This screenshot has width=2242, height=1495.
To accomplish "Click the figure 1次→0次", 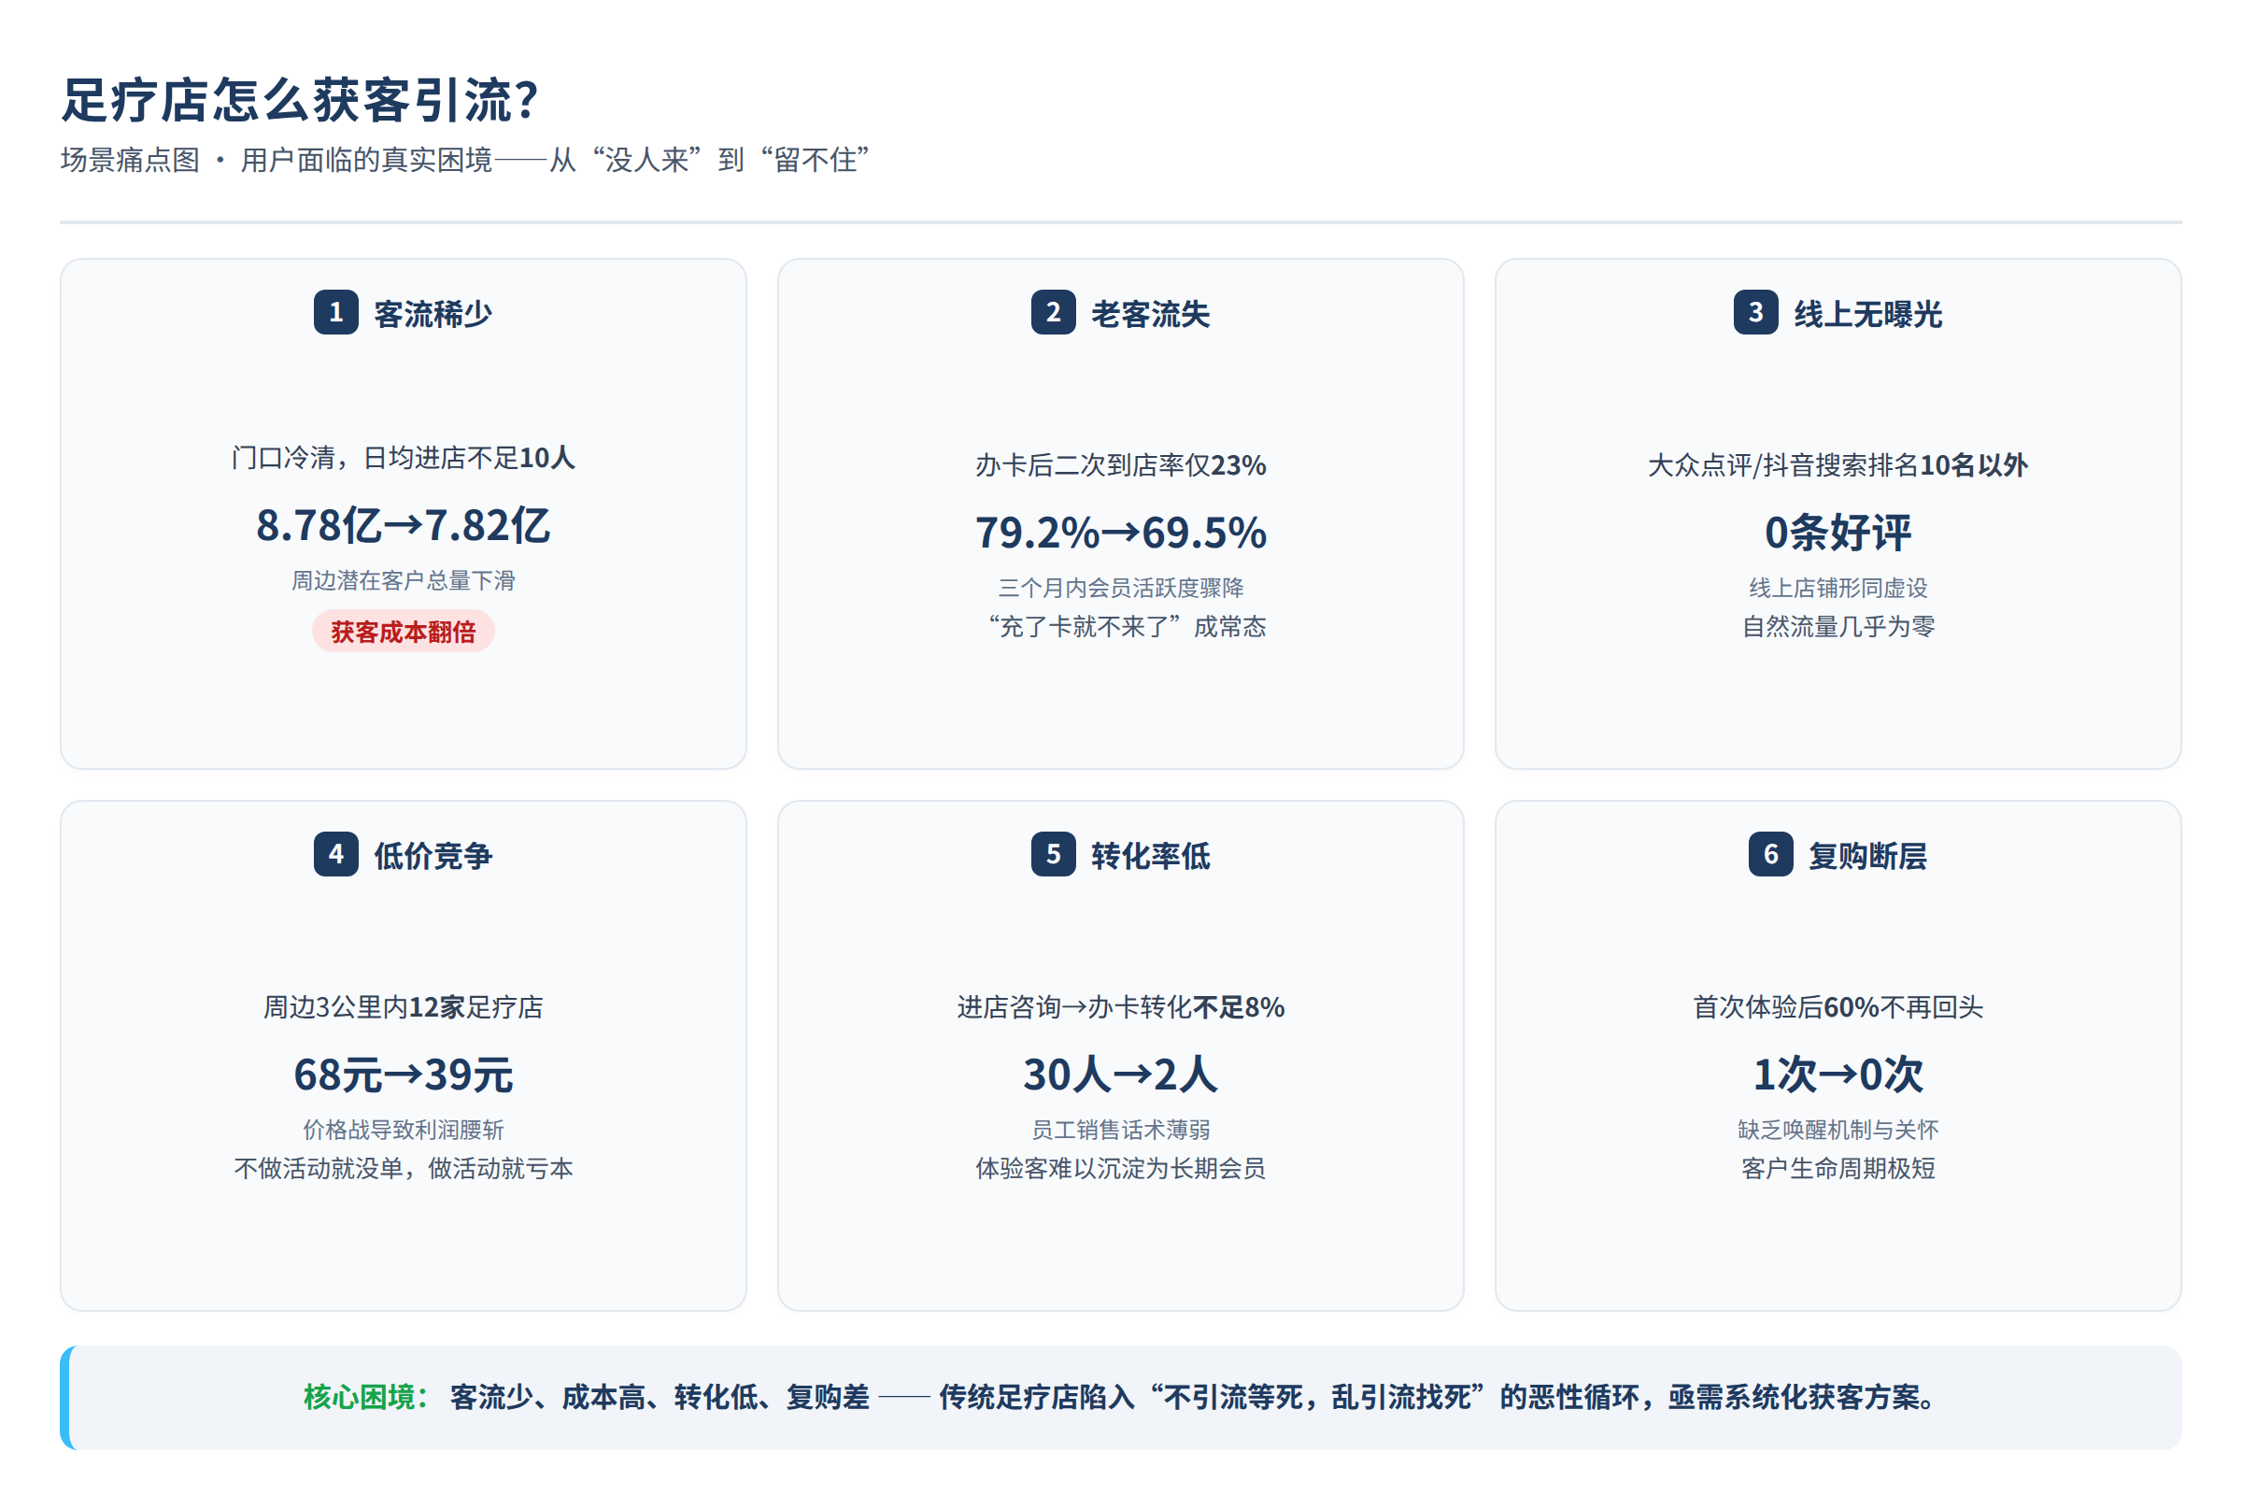I will [x=1838, y=1075].
